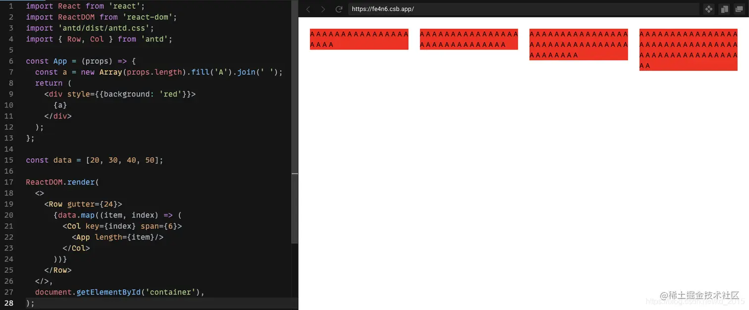Click the two-panels responsive preview icon
This screenshot has width=749, height=310.
pyautogui.click(x=724, y=9)
